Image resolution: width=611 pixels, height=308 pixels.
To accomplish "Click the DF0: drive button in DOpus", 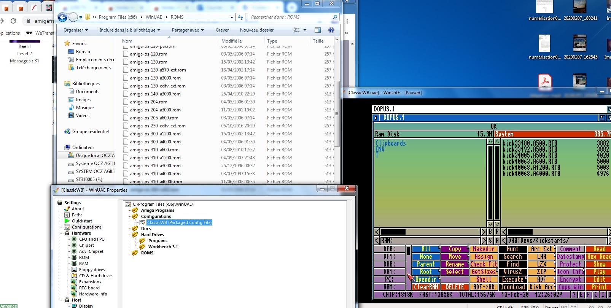I will (389, 249).
